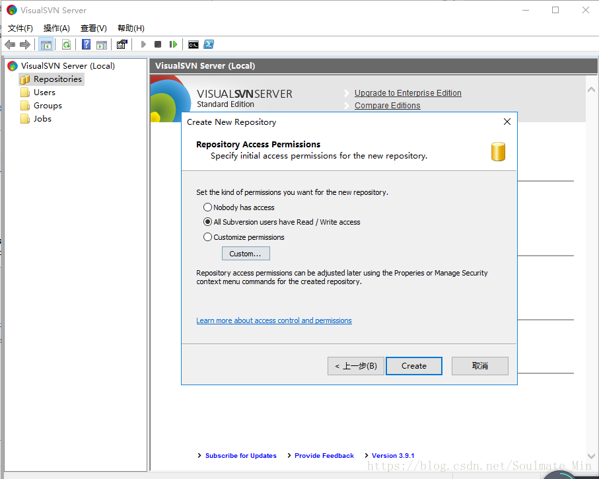Screen dimensions: 599x479
Task: Open the 'Upgrade to Enterprise Edition' link
Action: click(407, 93)
